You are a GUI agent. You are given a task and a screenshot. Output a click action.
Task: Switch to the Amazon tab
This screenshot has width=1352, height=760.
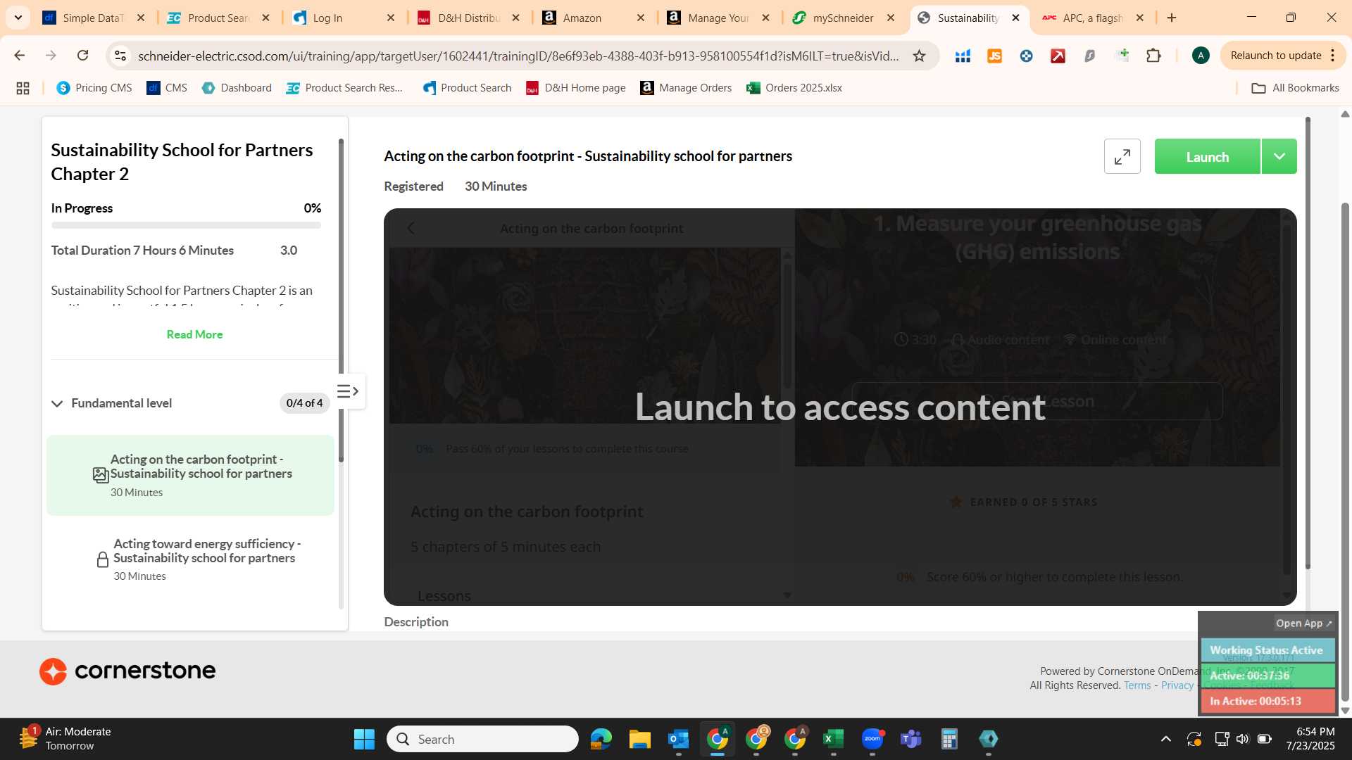click(x=593, y=18)
